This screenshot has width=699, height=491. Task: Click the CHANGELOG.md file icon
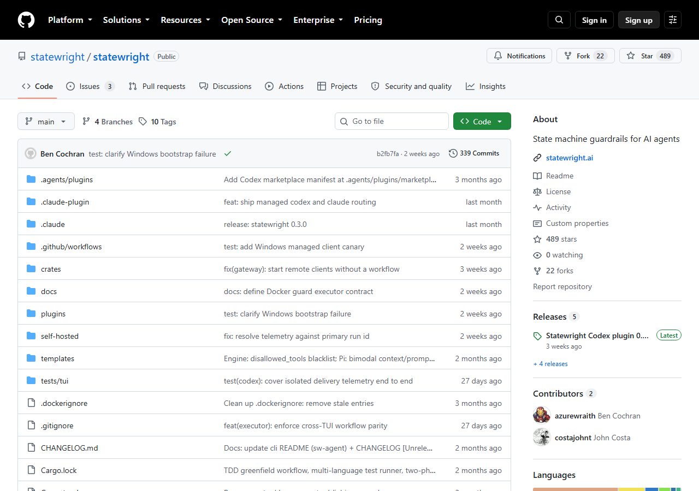coord(31,448)
